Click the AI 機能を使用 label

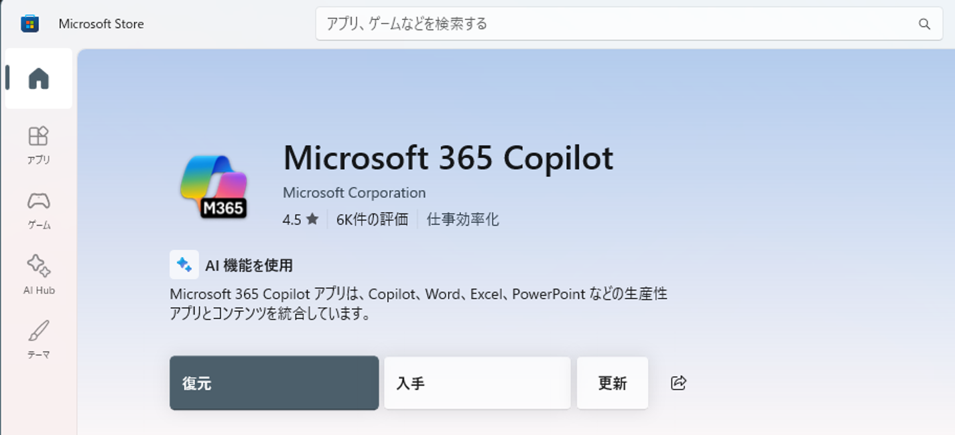point(249,265)
